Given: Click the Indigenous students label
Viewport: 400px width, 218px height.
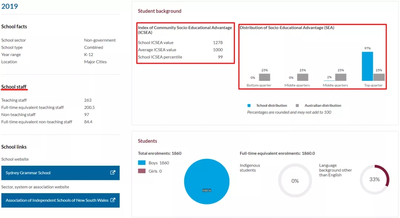Looking at the screenshot, I should coord(250,168).
